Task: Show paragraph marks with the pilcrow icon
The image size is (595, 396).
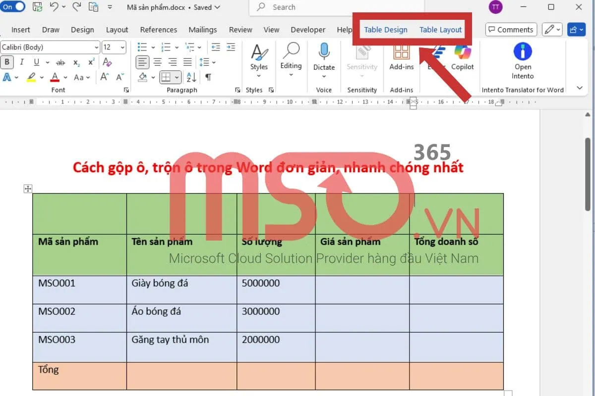Action: [208, 77]
